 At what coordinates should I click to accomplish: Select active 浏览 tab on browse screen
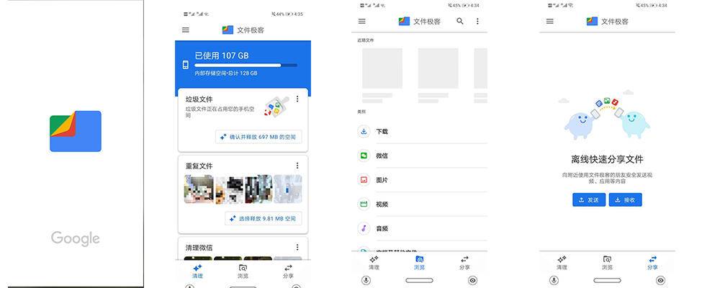(x=419, y=263)
